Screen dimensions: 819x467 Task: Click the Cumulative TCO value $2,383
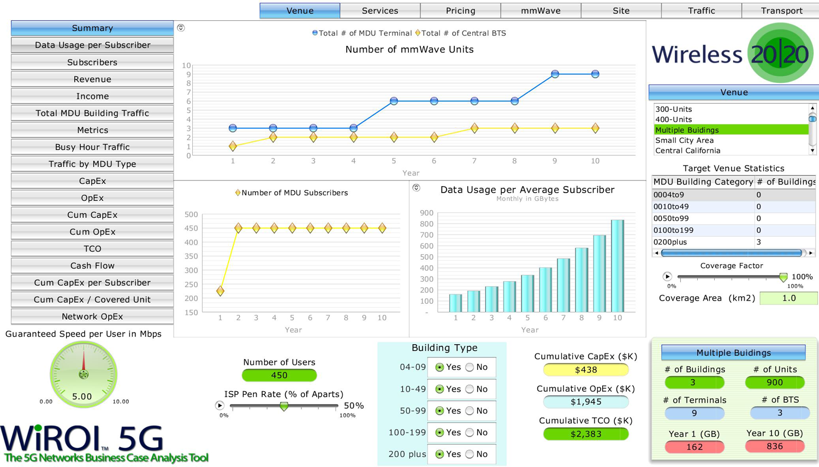point(586,434)
